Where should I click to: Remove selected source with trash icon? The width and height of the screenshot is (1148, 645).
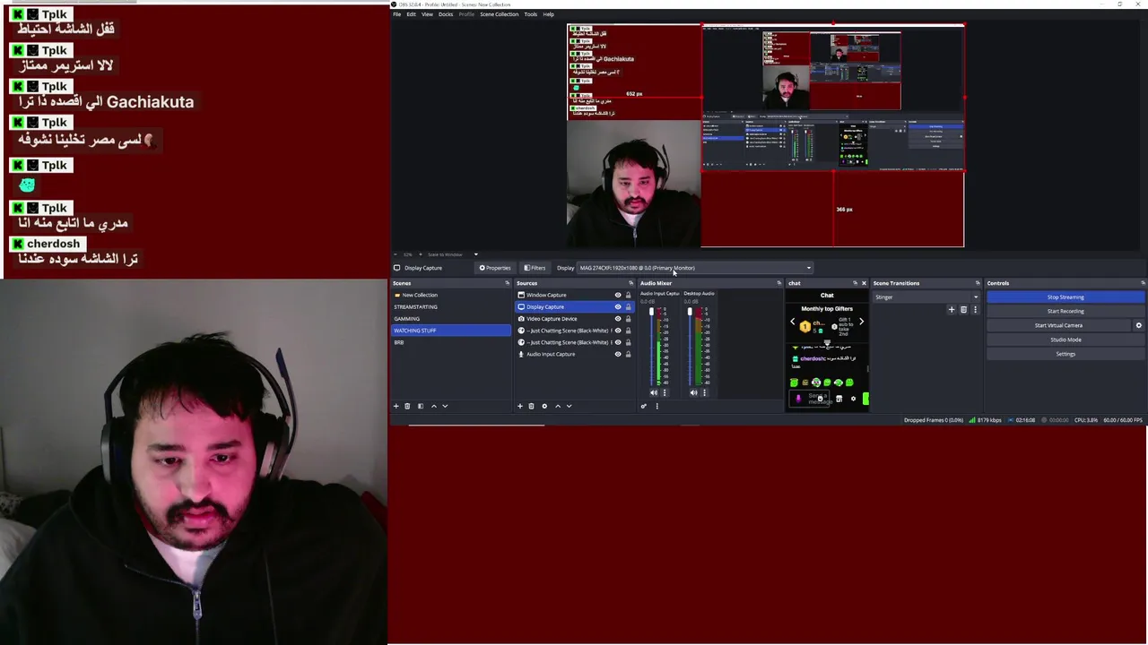tap(531, 406)
